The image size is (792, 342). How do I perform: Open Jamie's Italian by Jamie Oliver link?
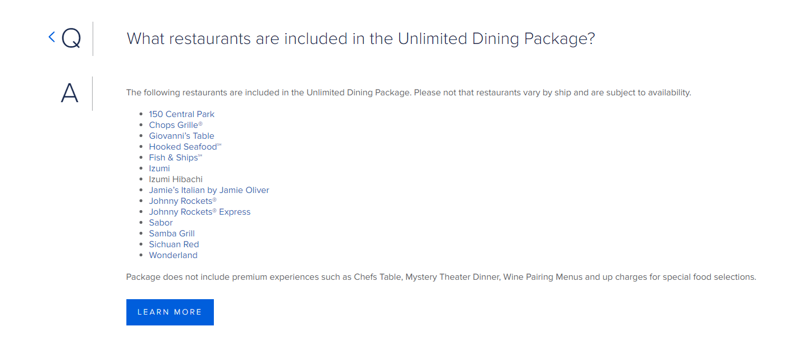point(209,190)
